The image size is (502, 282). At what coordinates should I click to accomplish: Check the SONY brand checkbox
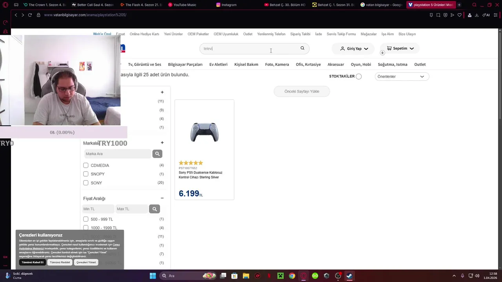tap(85, 183)
